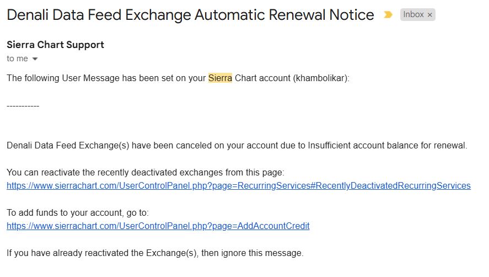Remove the Inbox label with its x
Image resolution: width=489 pixels, height=277 pixels.
430,15
